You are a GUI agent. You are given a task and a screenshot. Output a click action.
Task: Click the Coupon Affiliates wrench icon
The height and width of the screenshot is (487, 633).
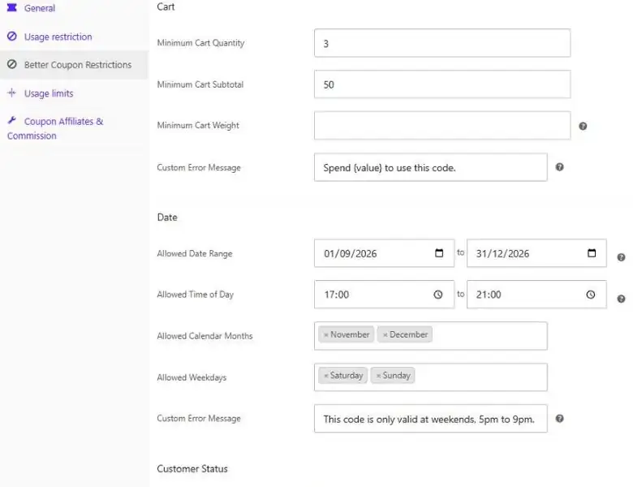(12, 120)
